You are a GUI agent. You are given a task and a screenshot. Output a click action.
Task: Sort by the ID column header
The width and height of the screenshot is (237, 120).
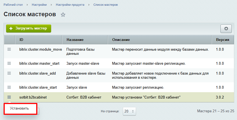[38, 40]
